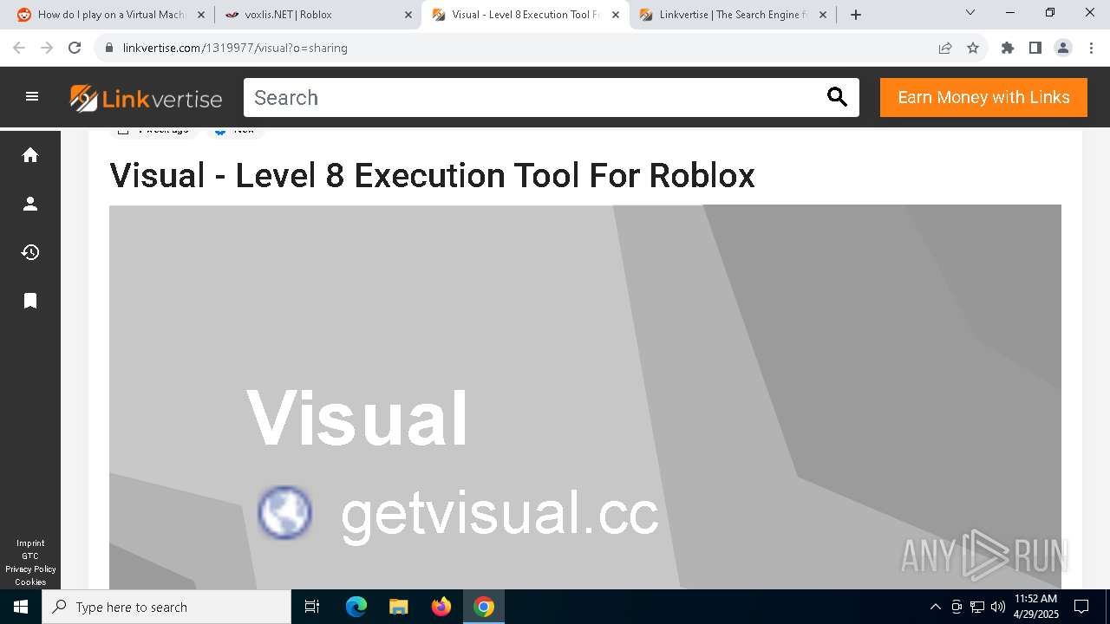The image size is (1110, 624).
Task: Open the Chrome profile avatar
Action: click(x=1063, y=48)
